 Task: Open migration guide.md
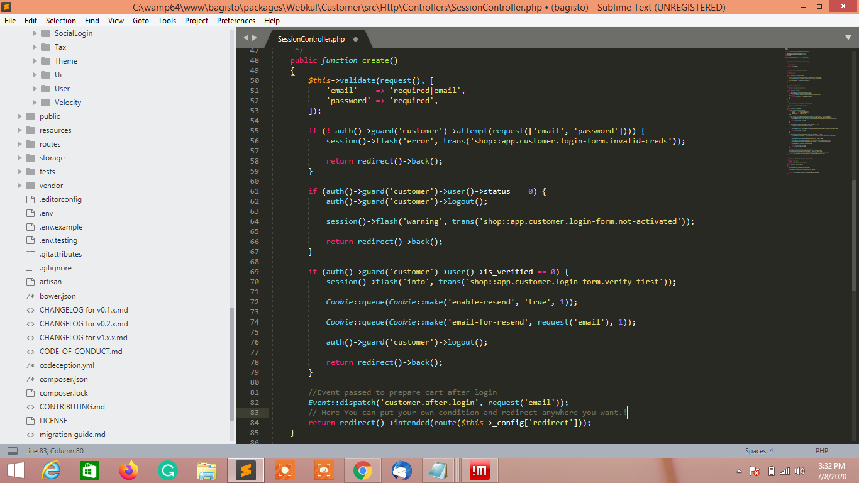tap(72, 435)
